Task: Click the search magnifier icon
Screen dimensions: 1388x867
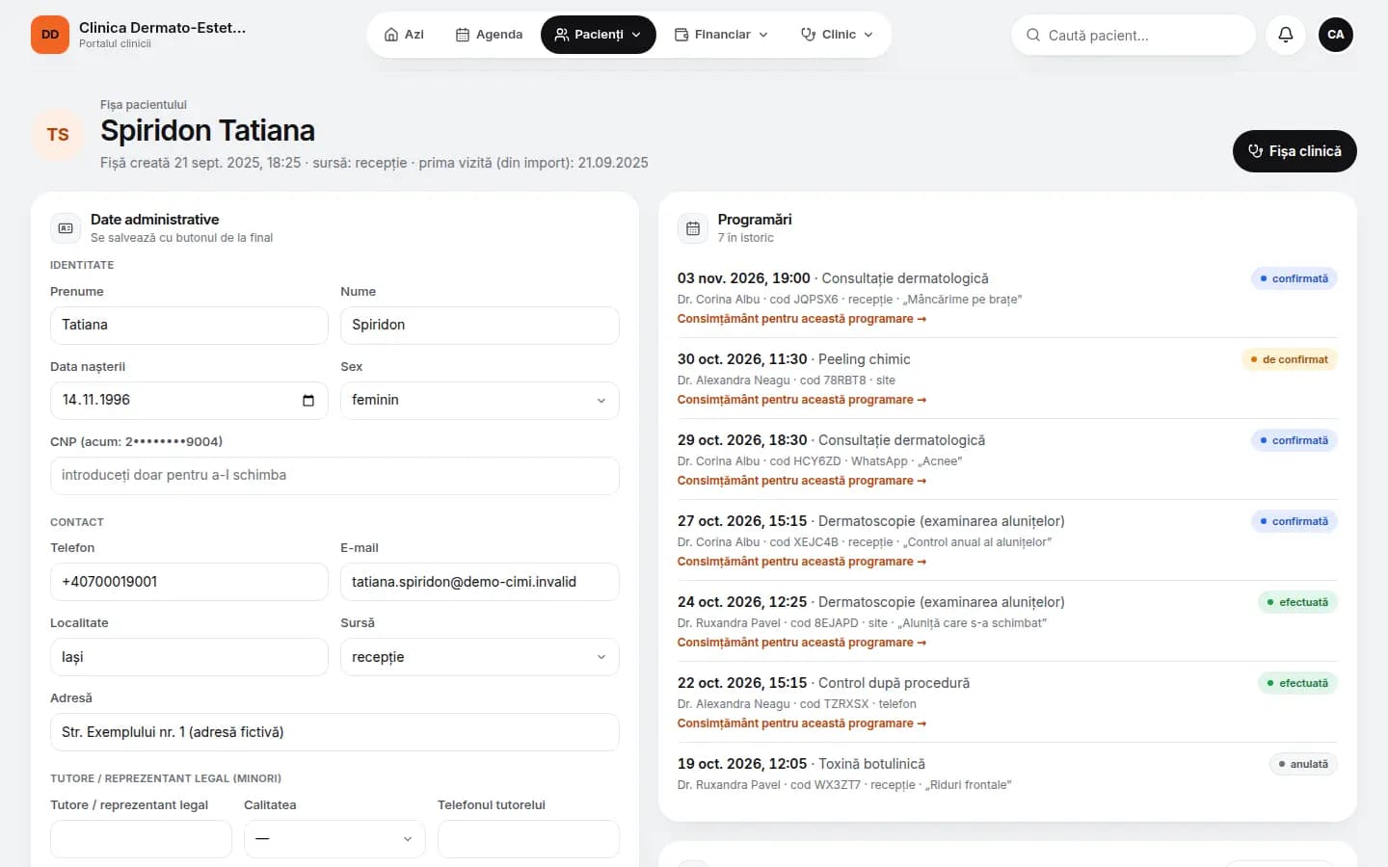Action: pos(1033,35)
